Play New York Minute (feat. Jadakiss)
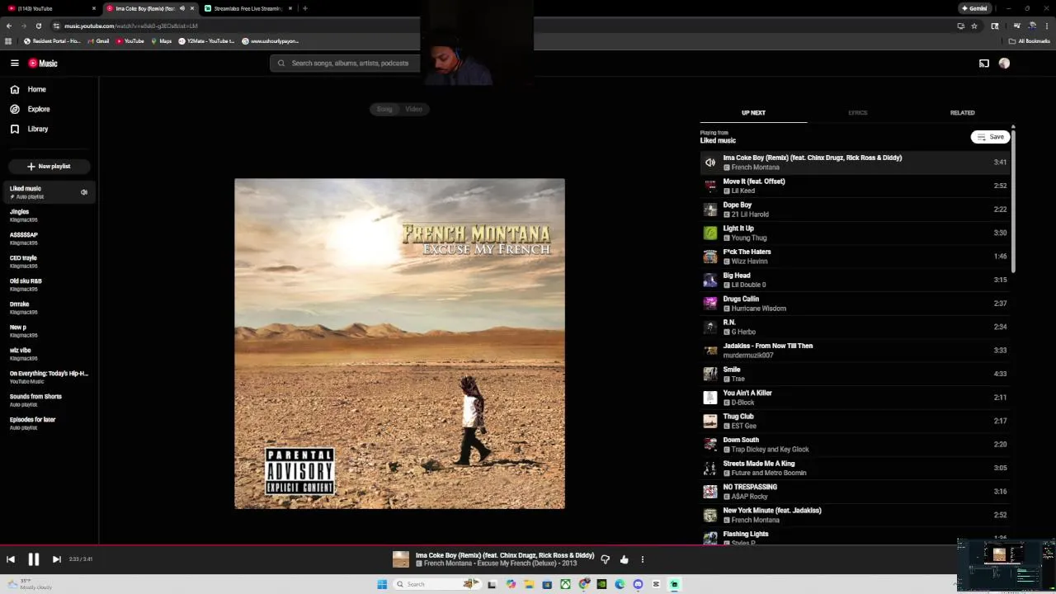This screenshot has width=1056, height=594. [856, 515]
